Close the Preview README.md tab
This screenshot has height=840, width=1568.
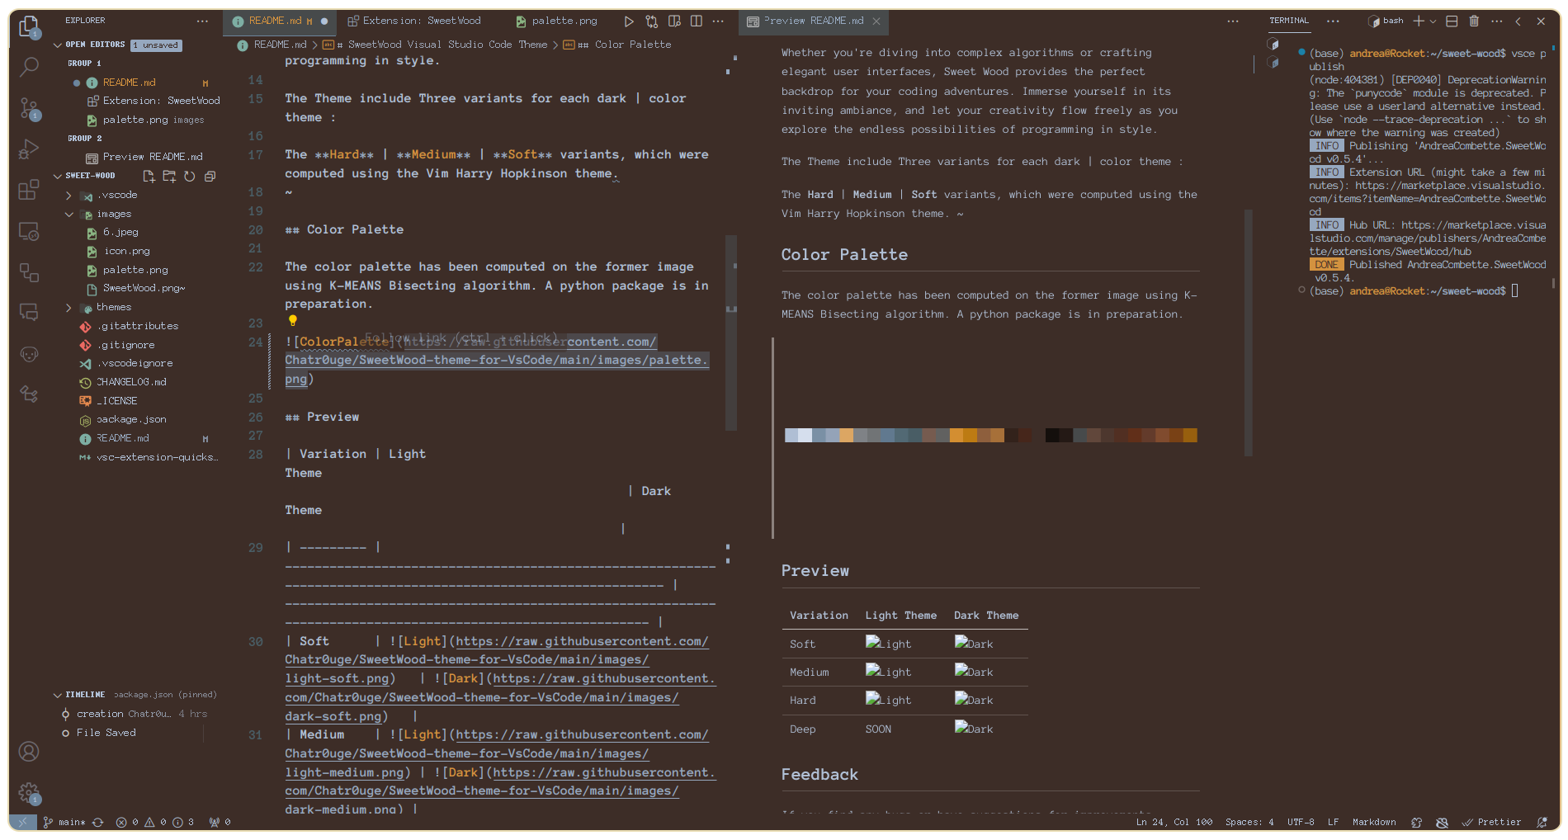(876, 21)
